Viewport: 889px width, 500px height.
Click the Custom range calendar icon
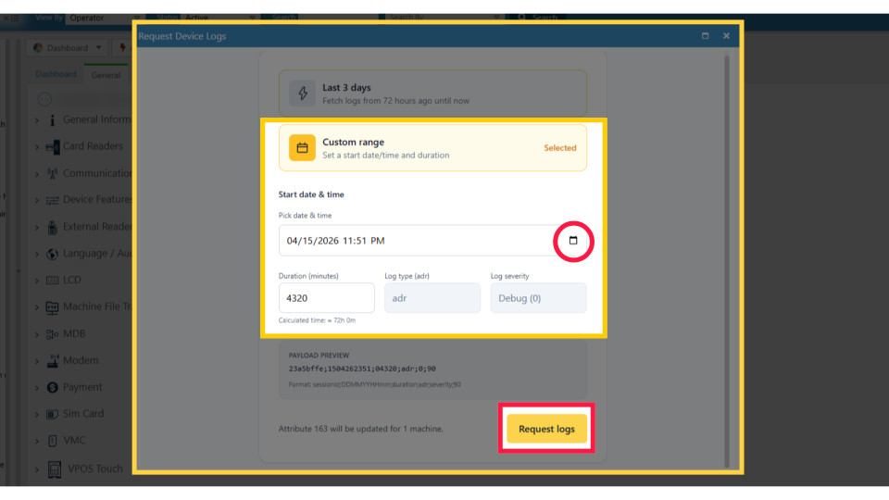pos(302,148)
